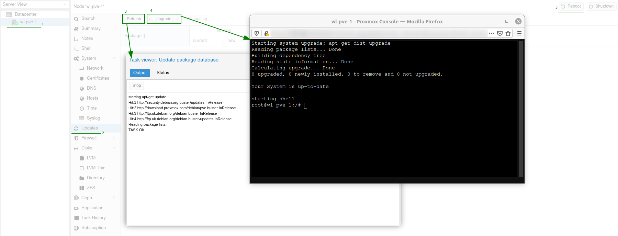Click the Directory folder icon
Screen dimensions: 618x236
[x=82, y=178]
